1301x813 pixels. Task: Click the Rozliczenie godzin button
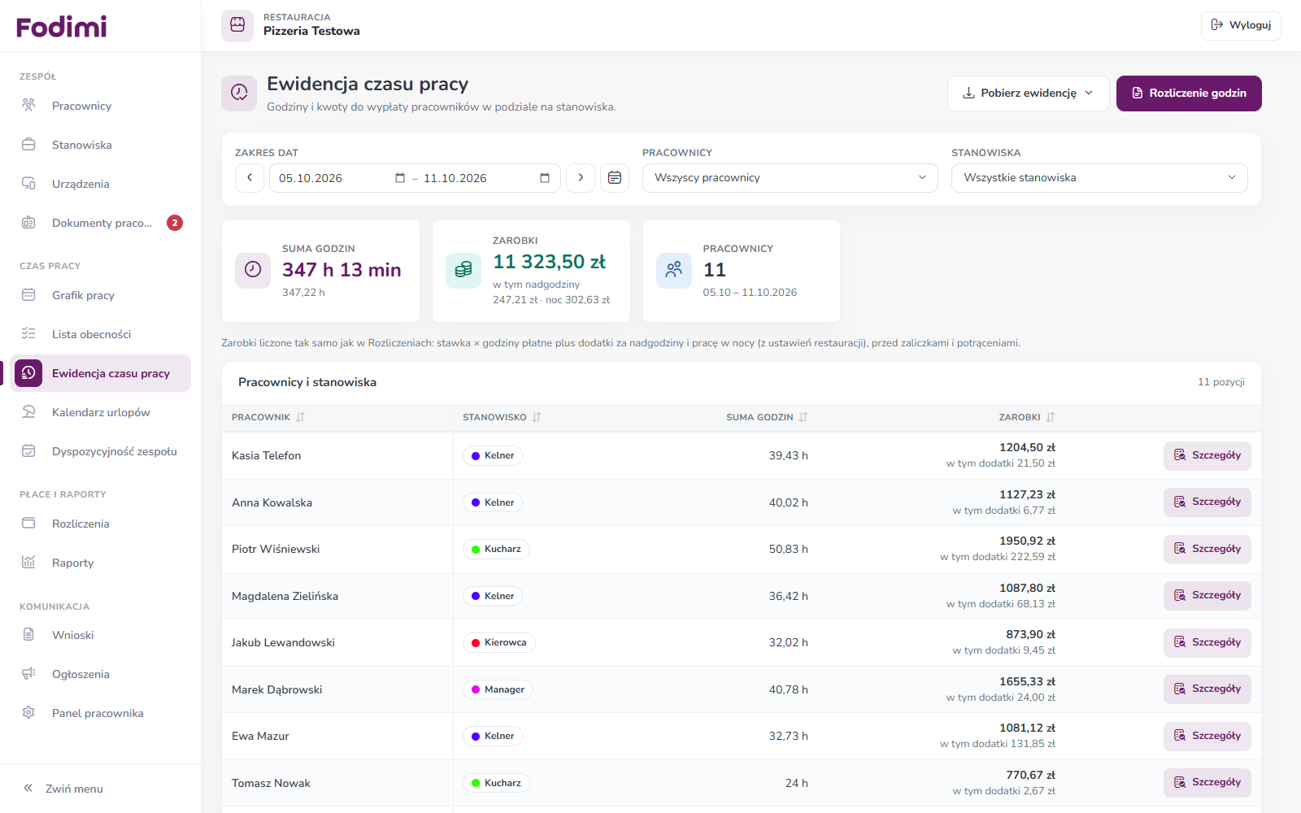(1189, 93)
